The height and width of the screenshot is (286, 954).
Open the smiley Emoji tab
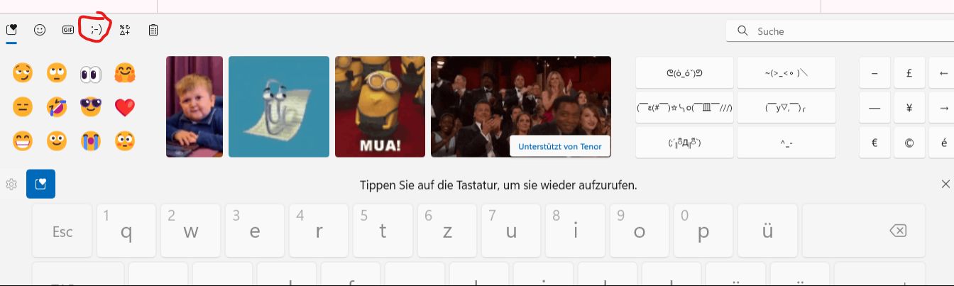40,30
